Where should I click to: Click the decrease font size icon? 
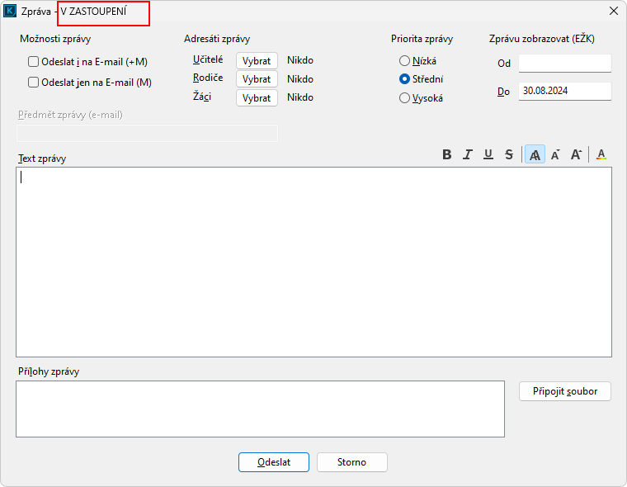[555, 154]
